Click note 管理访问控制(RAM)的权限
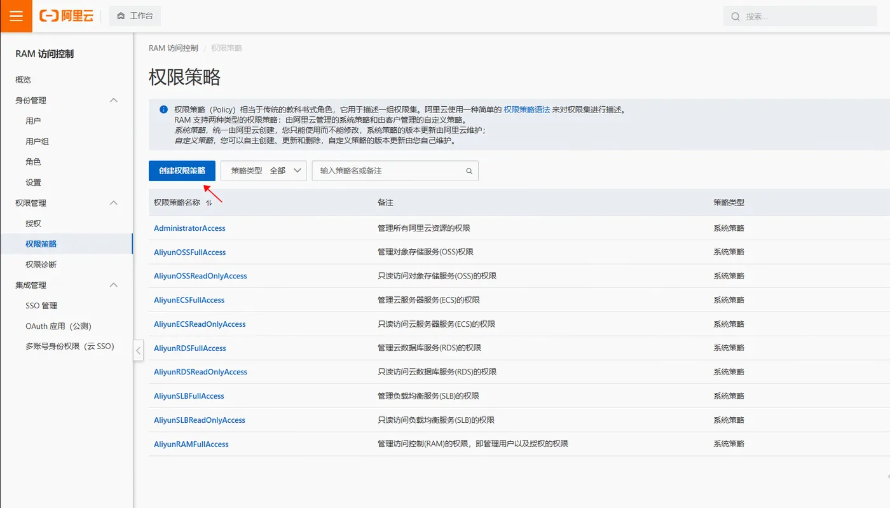890x508 pixels. coord(473,444)
